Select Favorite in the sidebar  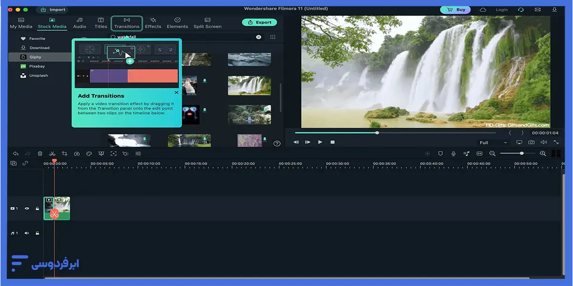pyautogui.click(x=33, y=39)
